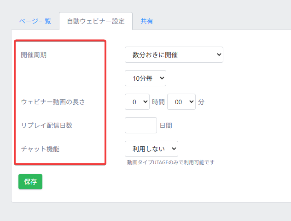This screenshot has width=291, height=221.
Task: Click the チャット機能 label
Action: [40, 149]
